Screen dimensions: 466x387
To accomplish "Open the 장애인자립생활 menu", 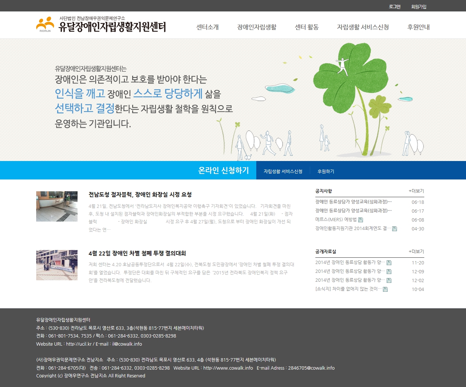I will tap(257, 27).
